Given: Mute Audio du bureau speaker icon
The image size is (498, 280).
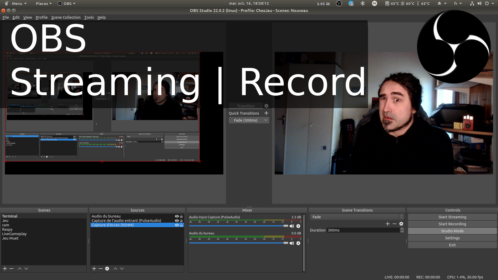Looking at the screenshot, I should pos(292,243).
